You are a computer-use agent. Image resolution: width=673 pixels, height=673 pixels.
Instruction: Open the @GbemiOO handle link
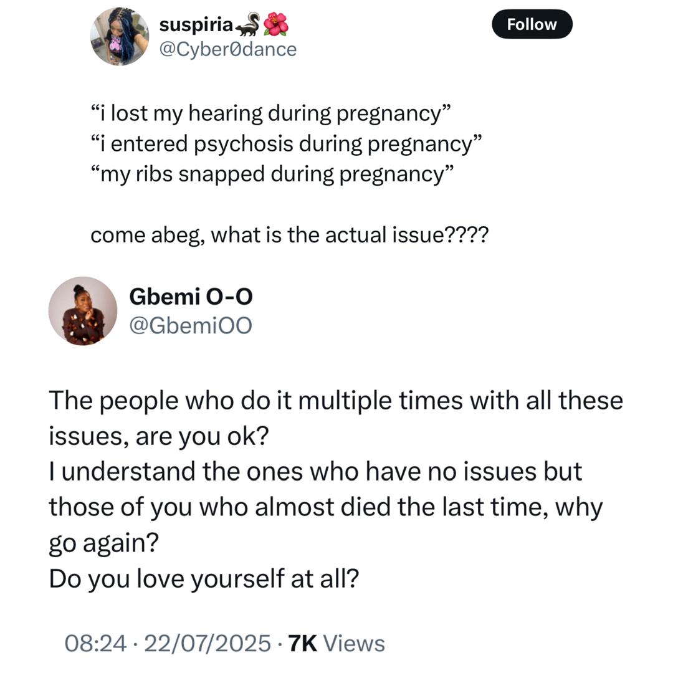coord(191,326)
